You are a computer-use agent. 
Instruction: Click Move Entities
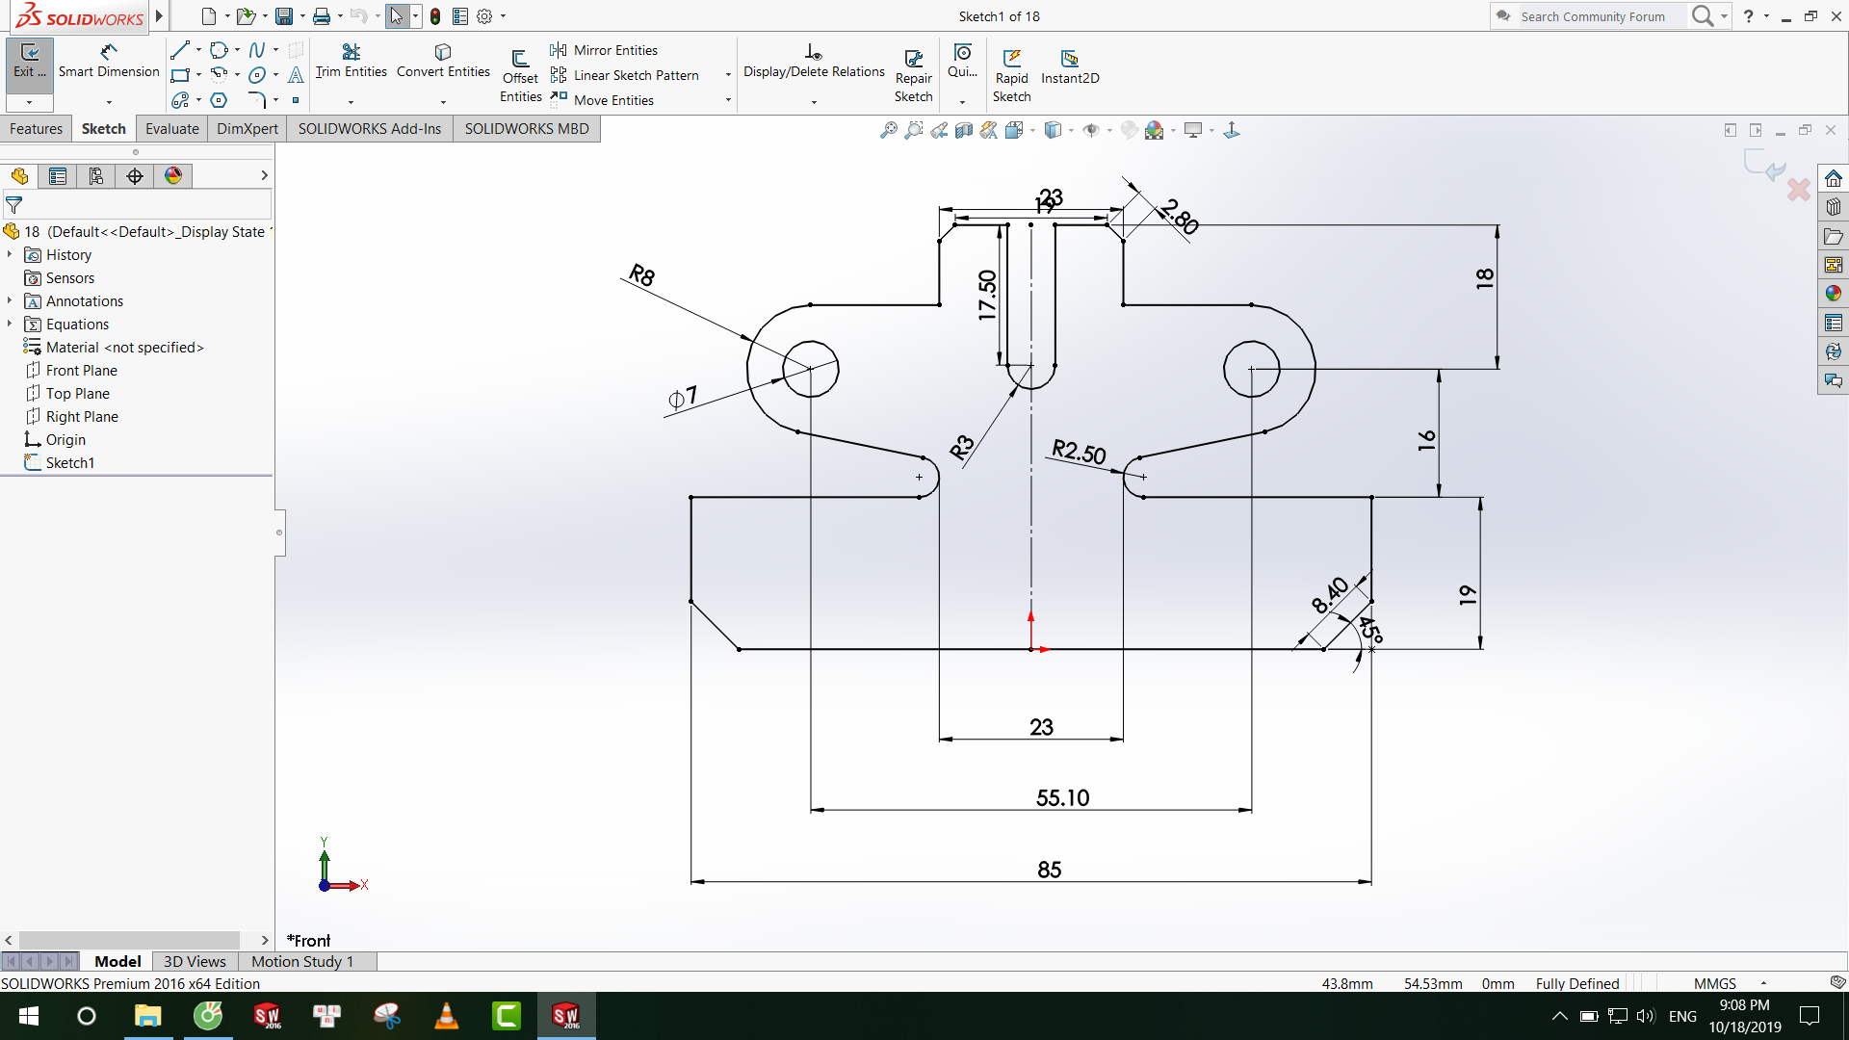(602, 100)
